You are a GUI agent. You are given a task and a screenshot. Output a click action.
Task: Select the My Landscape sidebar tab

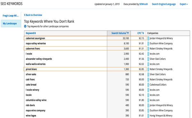(11, 23)
